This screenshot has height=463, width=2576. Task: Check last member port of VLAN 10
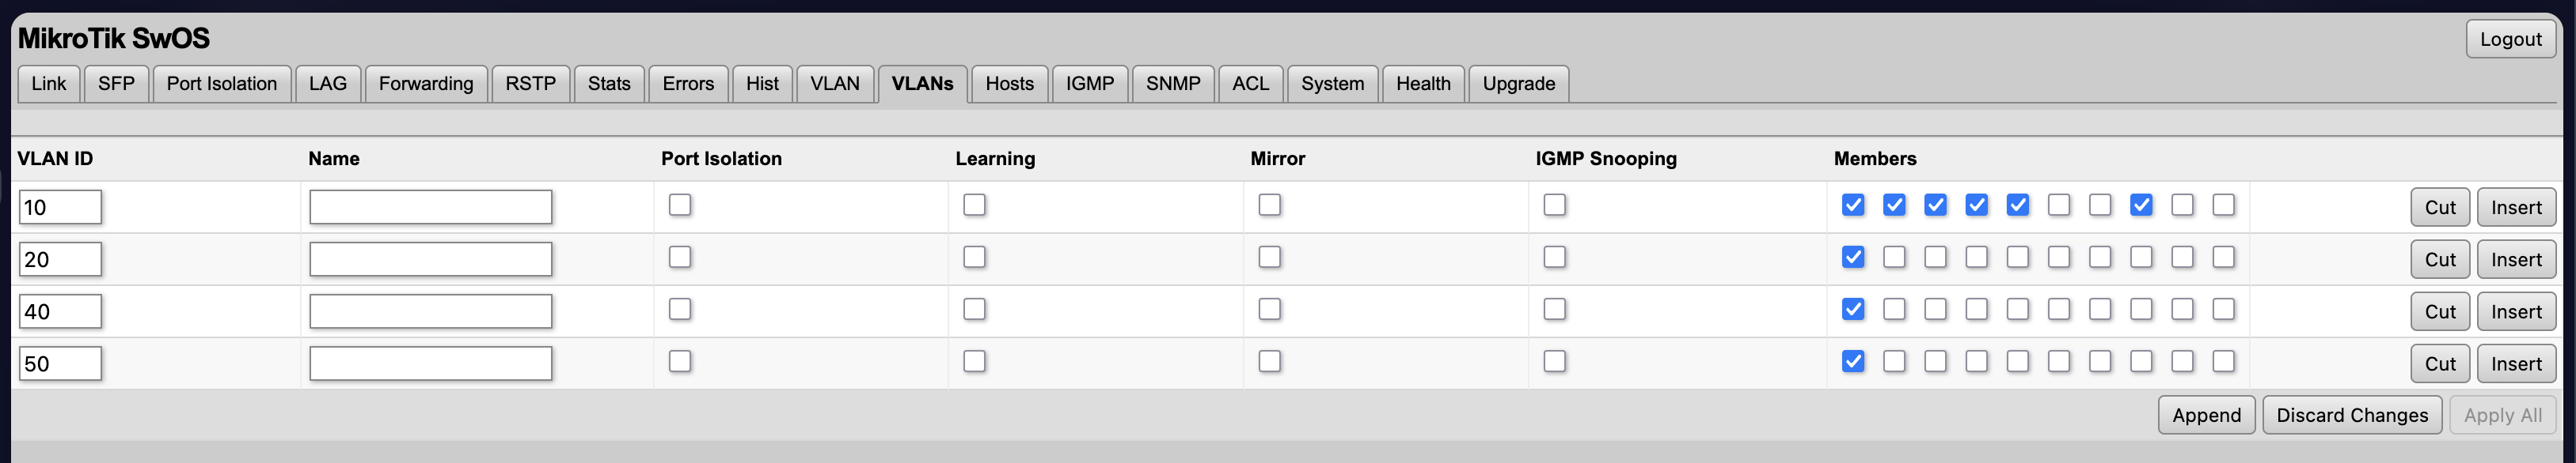tap(2223, 205)
